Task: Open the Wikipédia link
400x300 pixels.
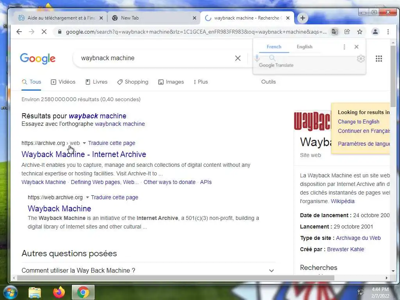Action: tap(343, 201)
